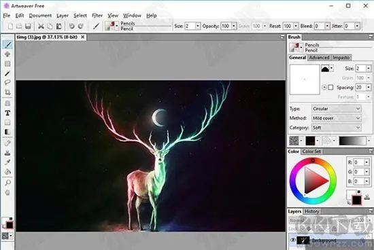The width and height of the screenshot is (374, 250).
Task: Open the File menu
Action: [7, 16]
